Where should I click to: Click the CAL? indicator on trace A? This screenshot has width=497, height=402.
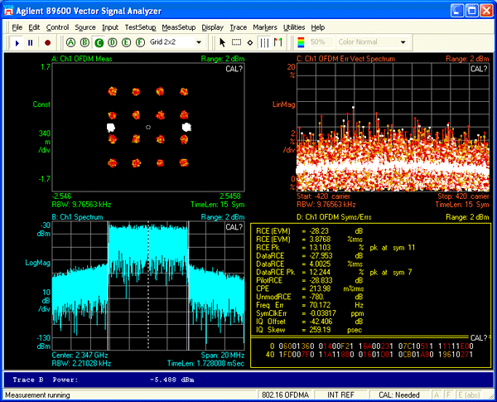point(234,69)
